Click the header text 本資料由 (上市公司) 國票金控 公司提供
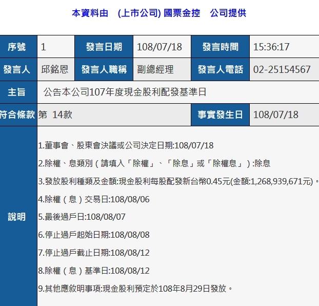 [x=159, y=13]
